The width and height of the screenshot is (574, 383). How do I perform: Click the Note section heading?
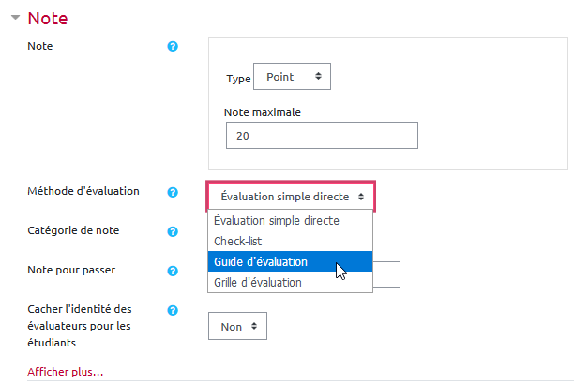coord(48,18)
